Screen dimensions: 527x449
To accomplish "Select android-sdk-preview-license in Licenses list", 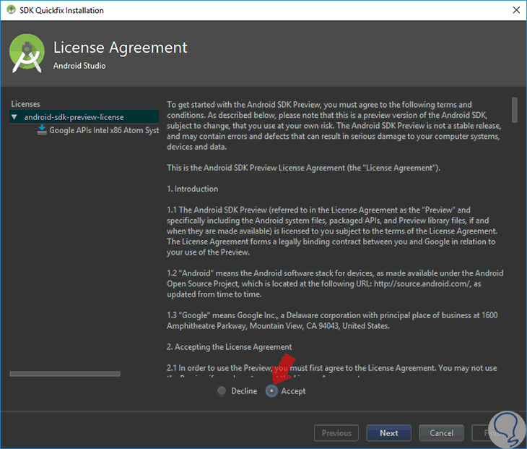I will pos(84,117).
